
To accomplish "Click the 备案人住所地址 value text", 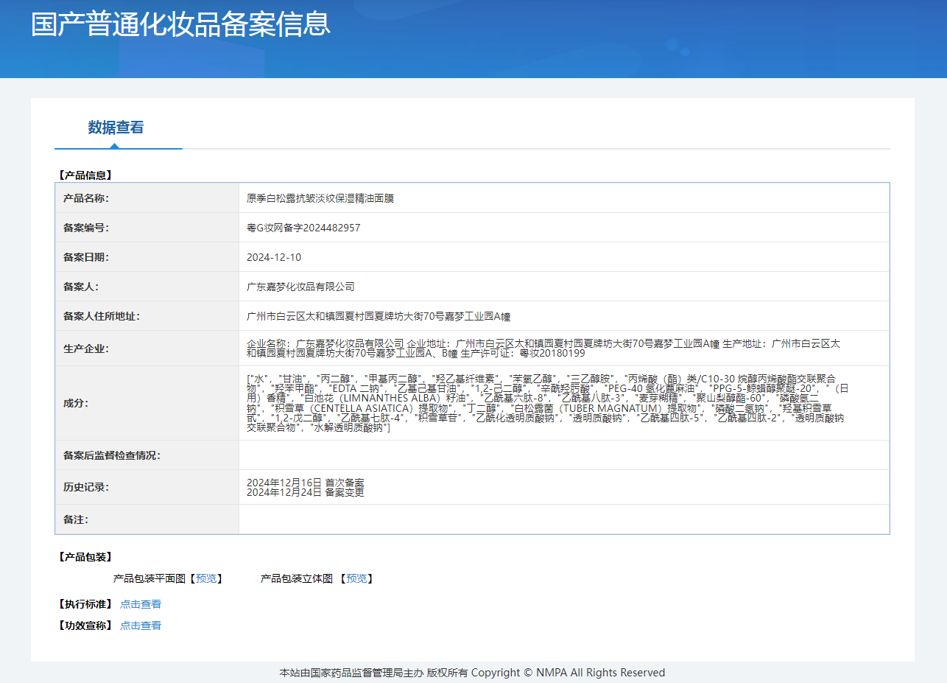I will pos(379,316).
